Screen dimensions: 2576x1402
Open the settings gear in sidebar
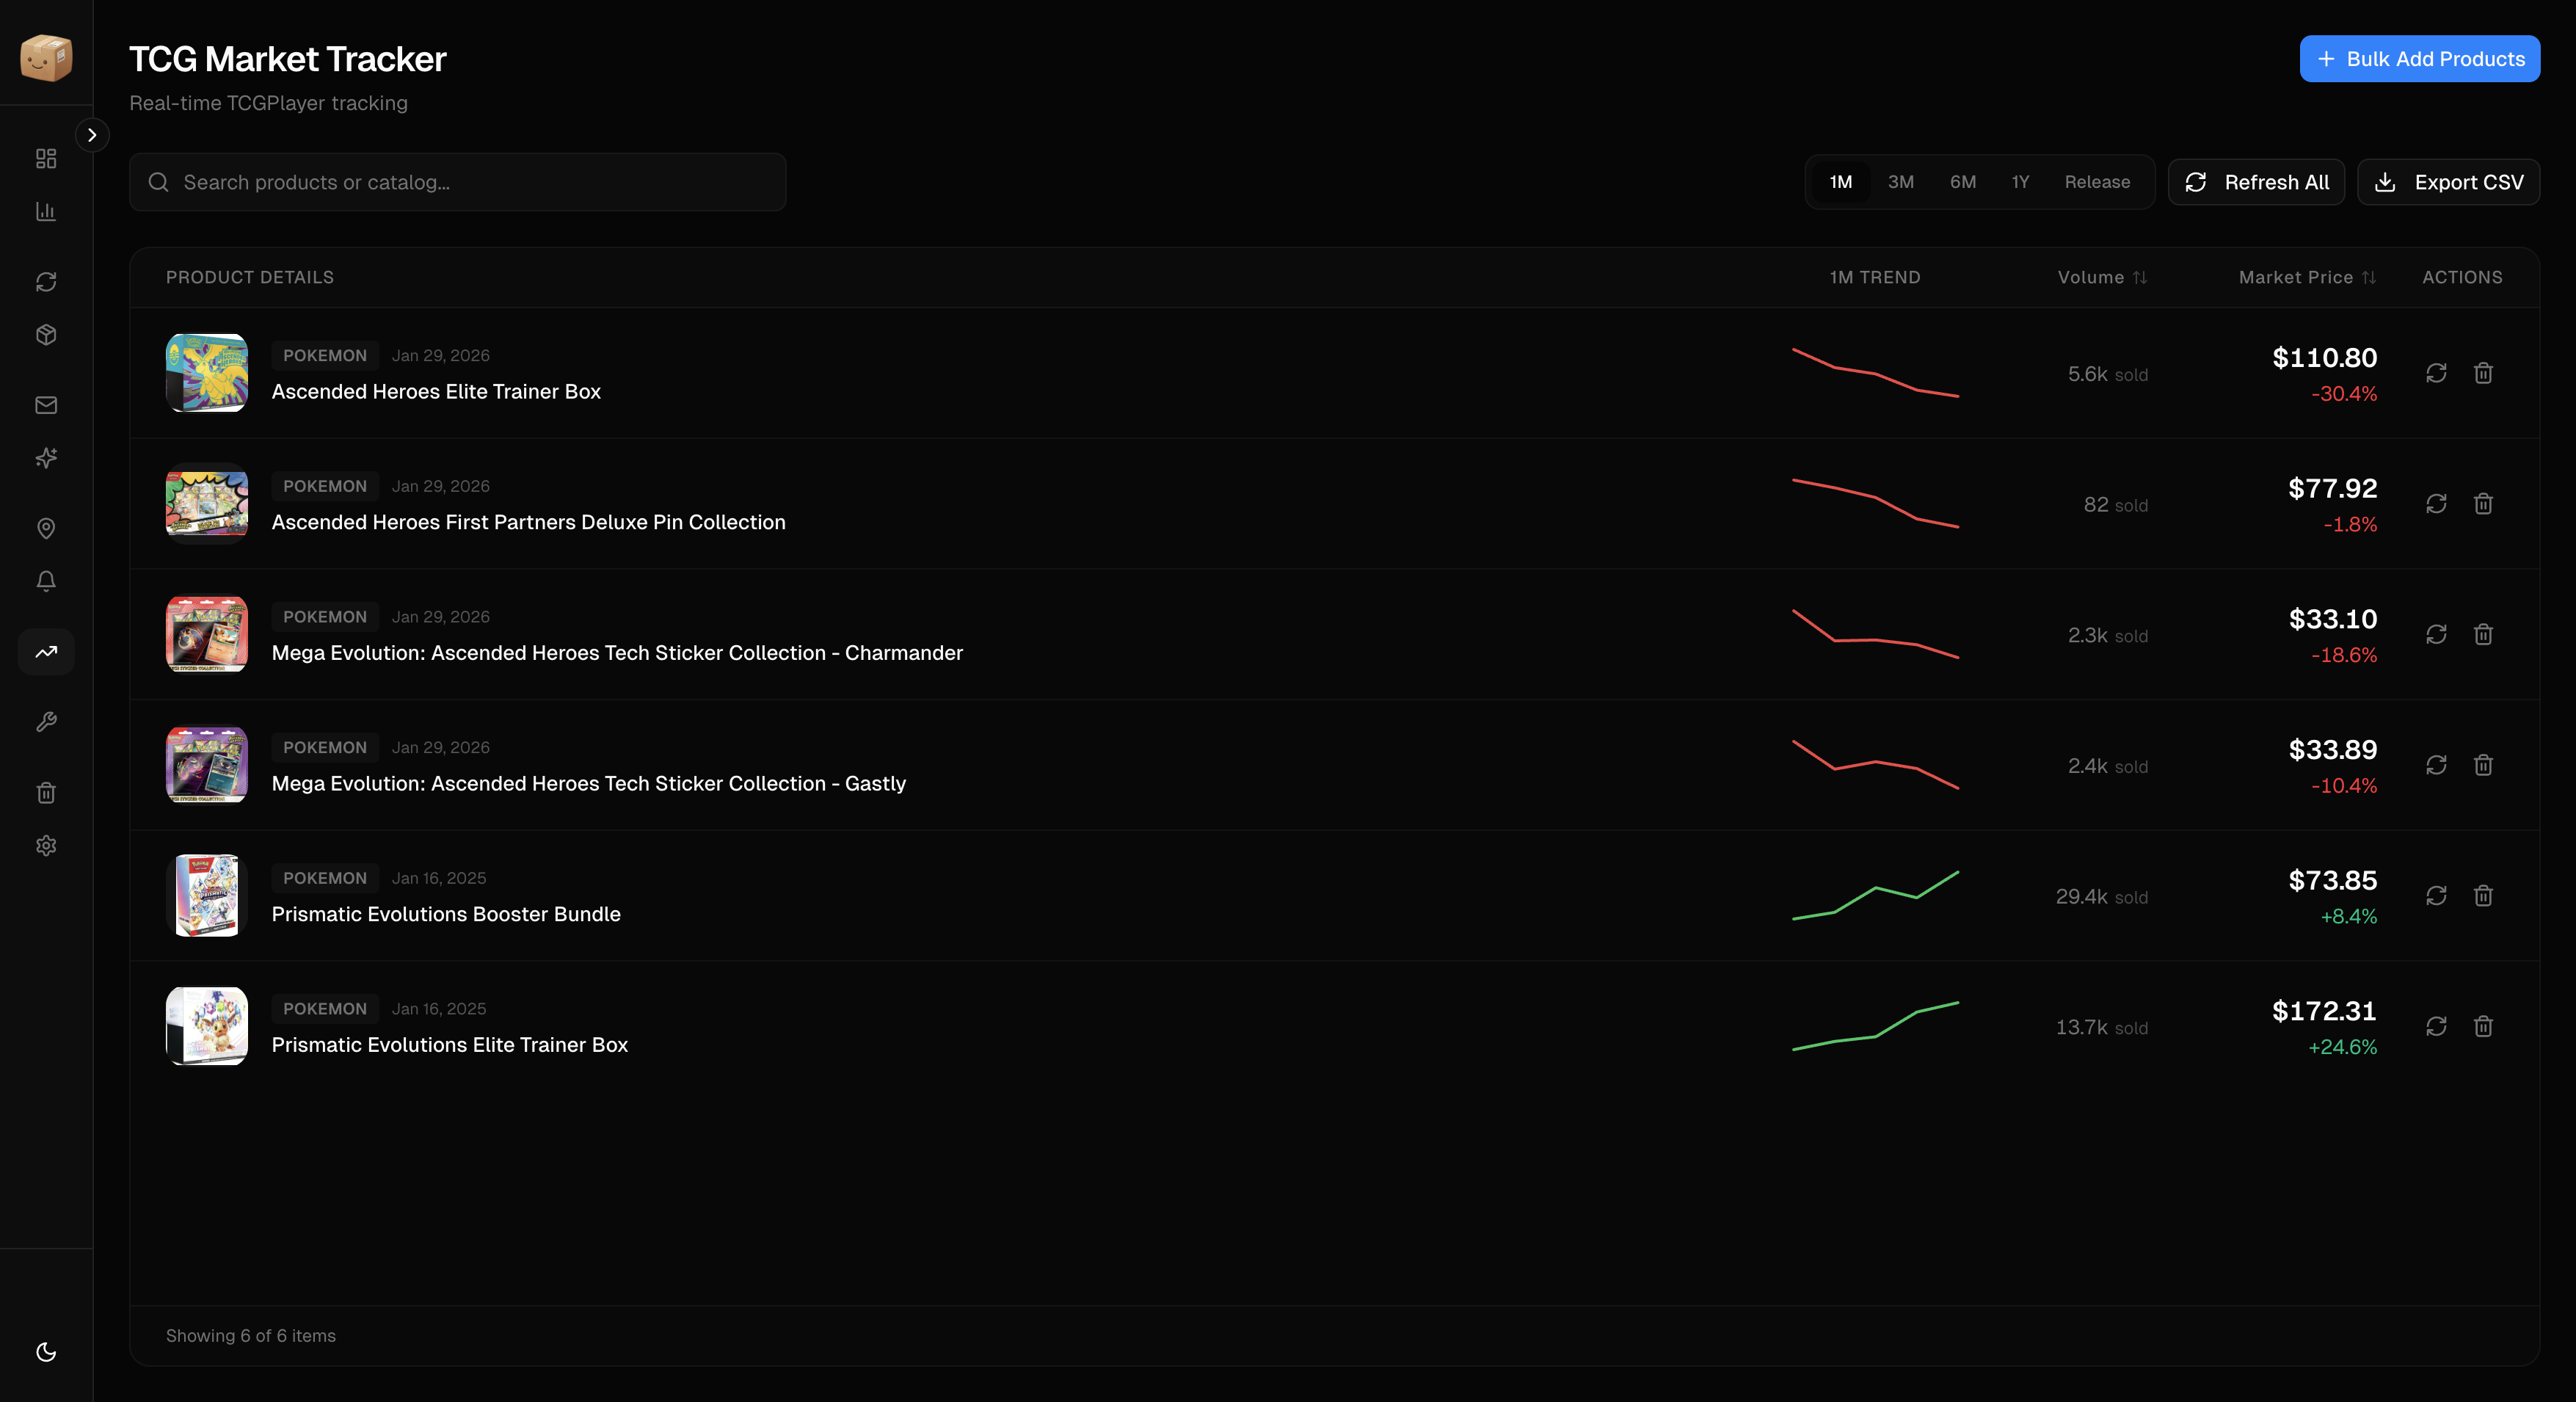(x=46, y=846)
